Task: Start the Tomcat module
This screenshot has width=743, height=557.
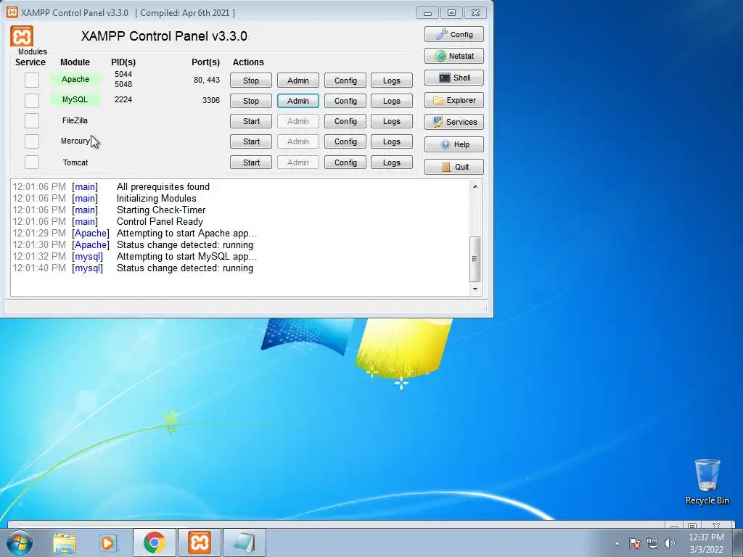Action: (x=251, y=162)
